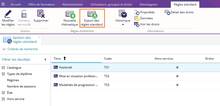This screenshot has height=106, width=220.
Task: Switch to the Administration tab
Action: click(73, 5)
